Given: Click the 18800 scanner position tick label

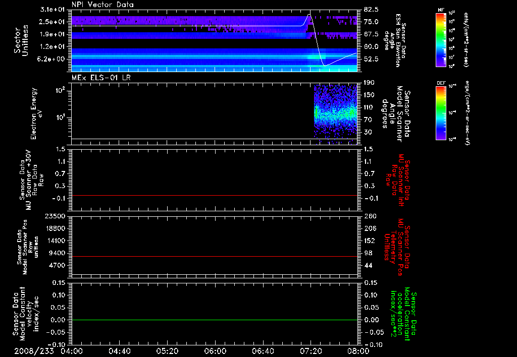Looking at the screenshot, I should pos(55,228).
